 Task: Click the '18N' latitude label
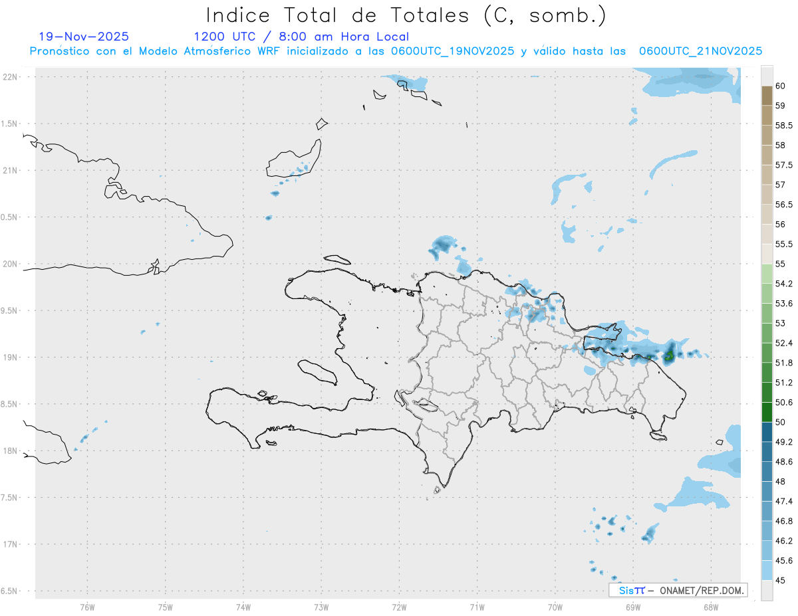11,451
